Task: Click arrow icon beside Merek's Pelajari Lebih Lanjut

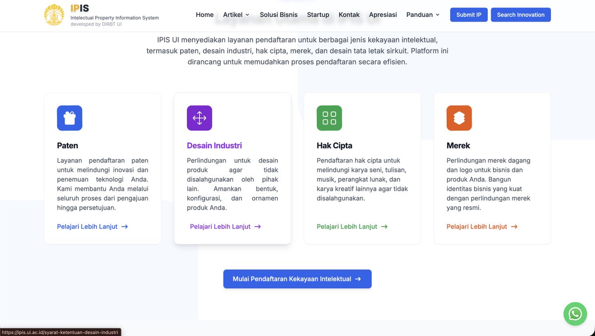Action: pyautogui.click(x=514, y=226)
